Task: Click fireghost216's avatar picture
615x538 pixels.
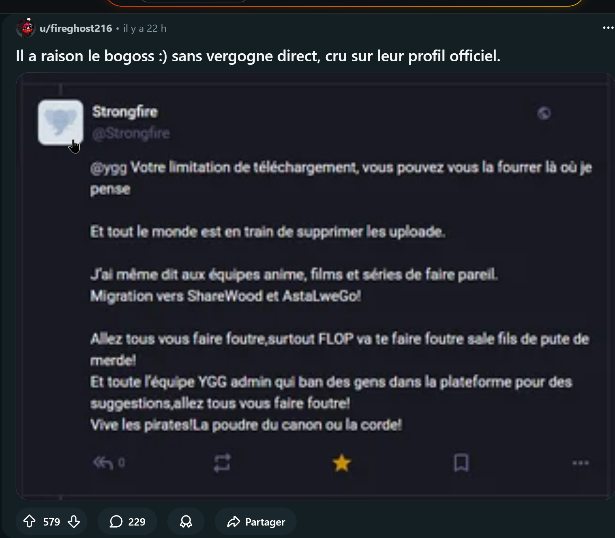Action: pos(26,28)
